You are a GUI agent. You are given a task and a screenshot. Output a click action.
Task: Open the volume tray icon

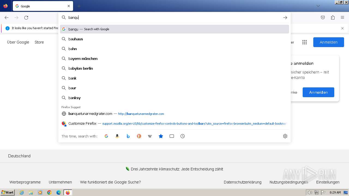[310, 192]
